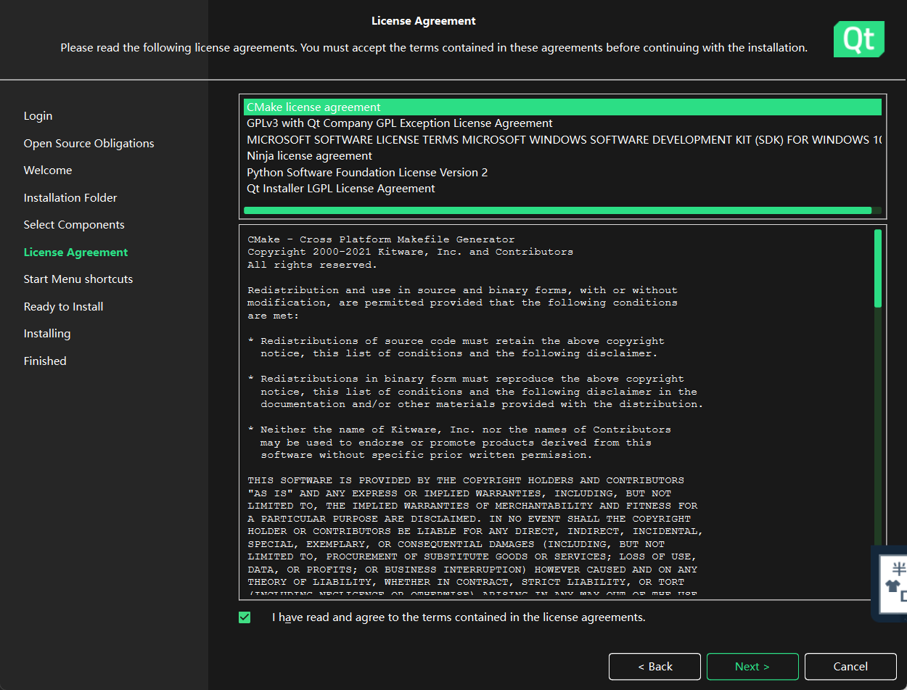Select the Microsoft Software License Terms entry
This screenshot has height=690, width=907.
click(562, 139)
